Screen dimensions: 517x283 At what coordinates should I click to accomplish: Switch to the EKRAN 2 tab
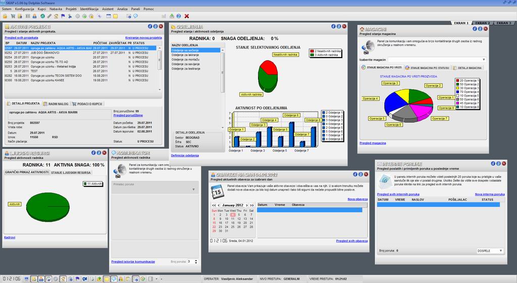[x=482, y=23]
